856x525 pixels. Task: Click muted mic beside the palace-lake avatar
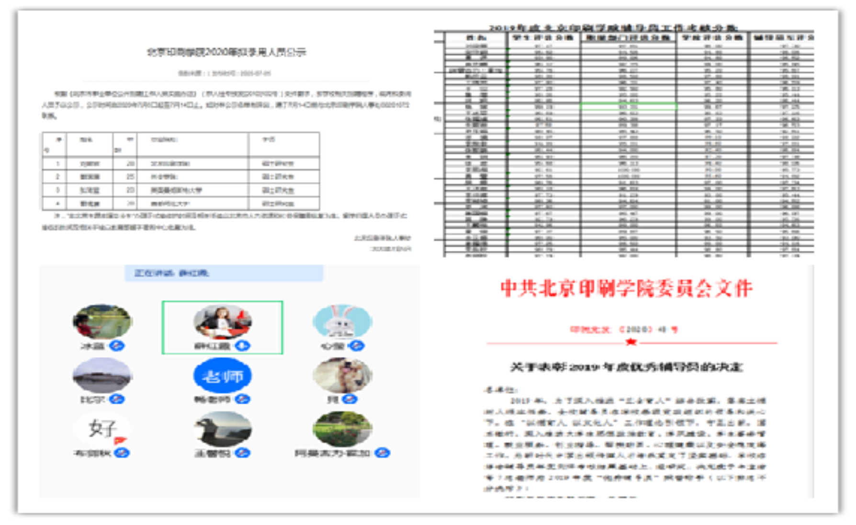[x=117, y=399]
